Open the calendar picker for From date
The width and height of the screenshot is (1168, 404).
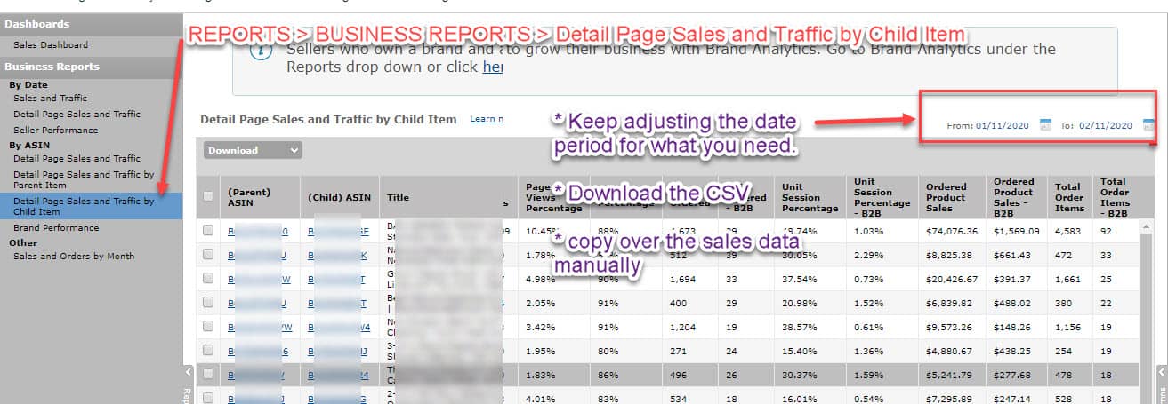[x=1045, y=126]
